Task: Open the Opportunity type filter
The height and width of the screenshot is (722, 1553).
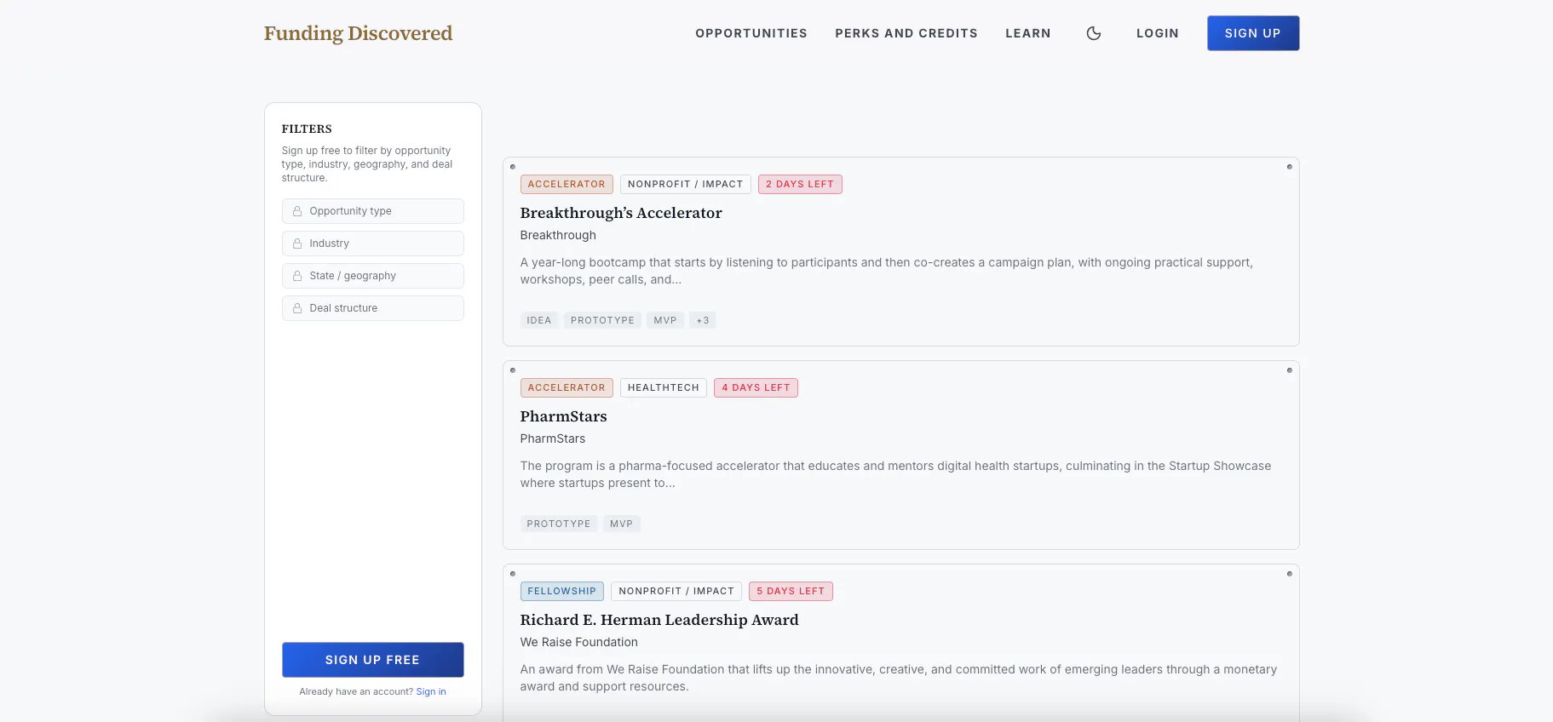Action: click(372, 211)
